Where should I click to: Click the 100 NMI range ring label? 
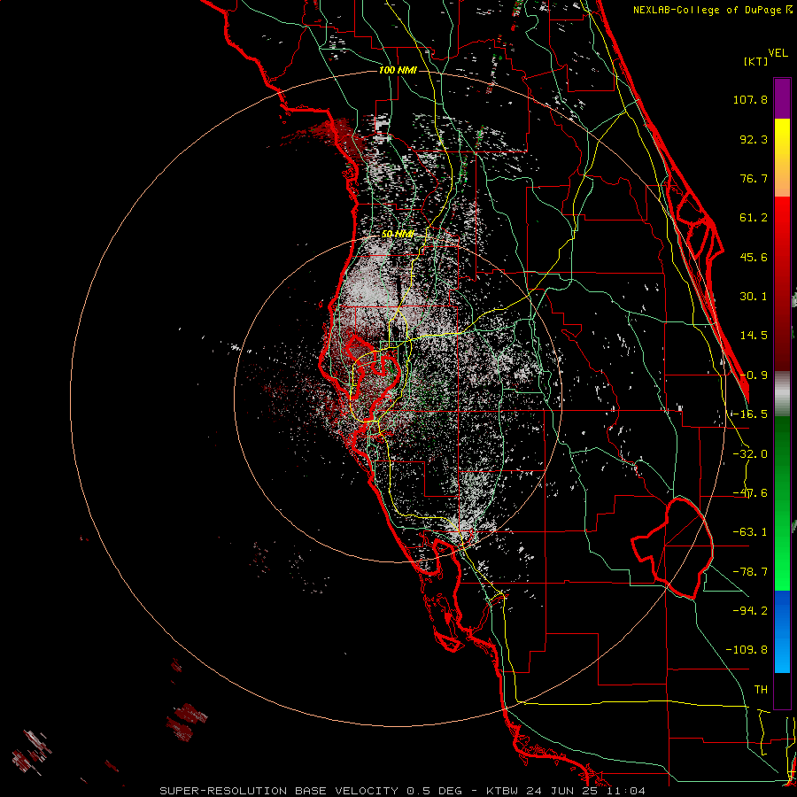point(398,70)
